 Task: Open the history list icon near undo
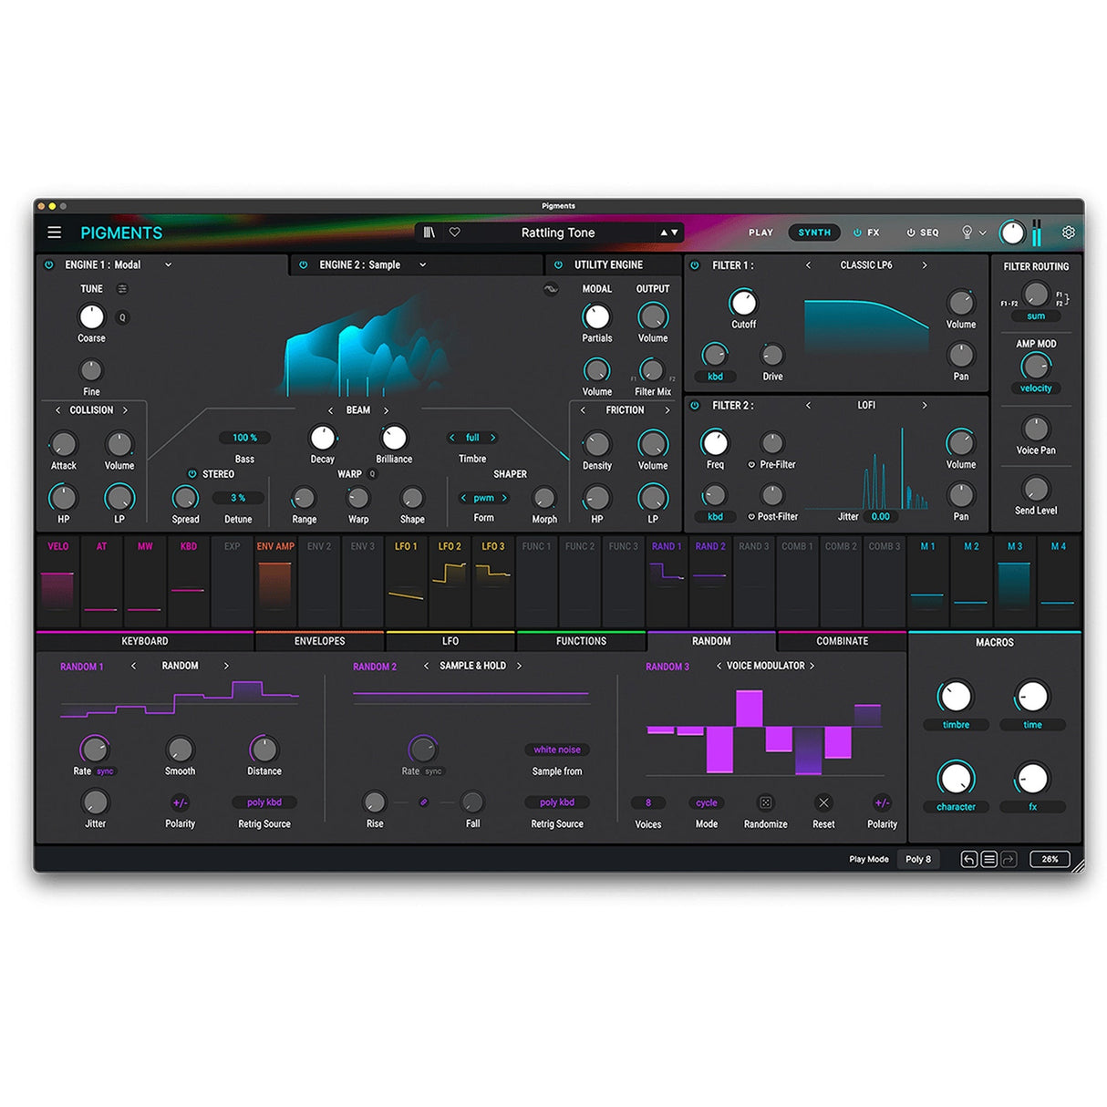pyautogui.click(x=988, y=859)
